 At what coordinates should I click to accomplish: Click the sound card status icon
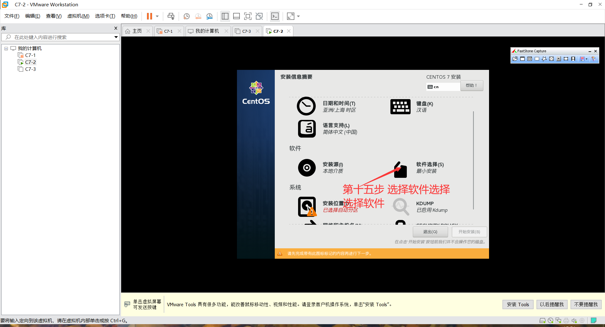pos(574,321)
